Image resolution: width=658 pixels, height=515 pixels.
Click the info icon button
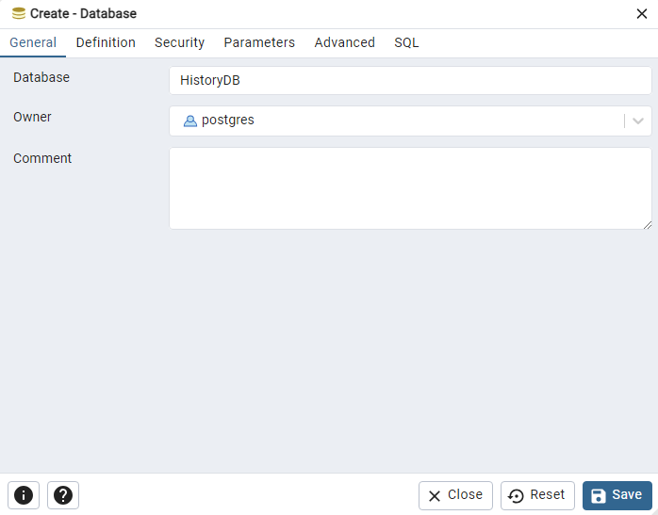click(24, 495)
